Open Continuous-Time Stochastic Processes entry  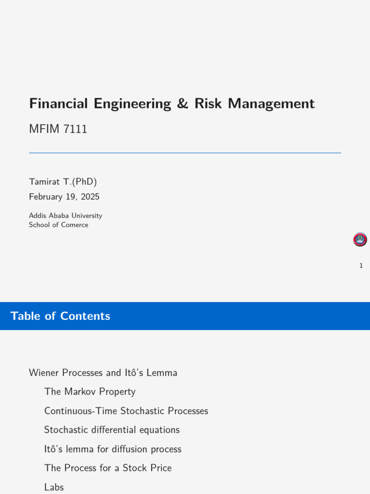126,411
